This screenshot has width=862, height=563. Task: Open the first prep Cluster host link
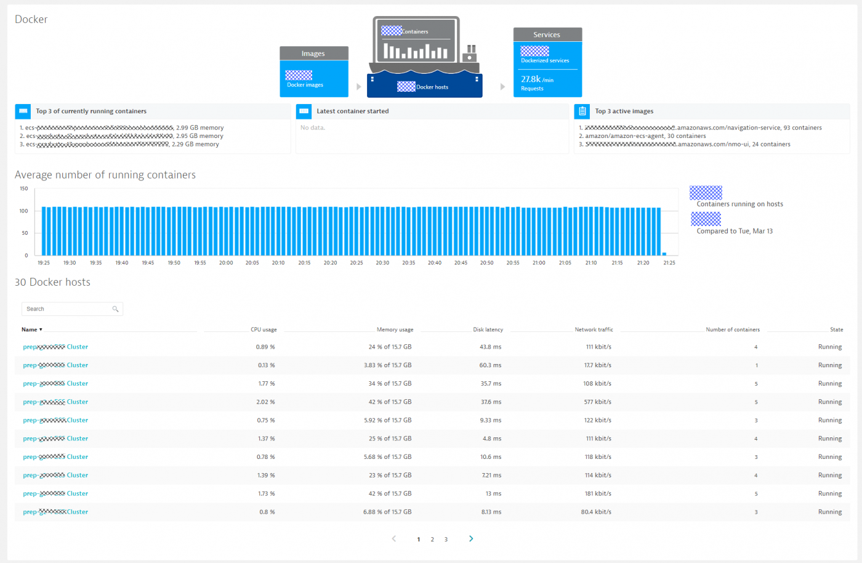pyautogui.click(x=55, y=347)
